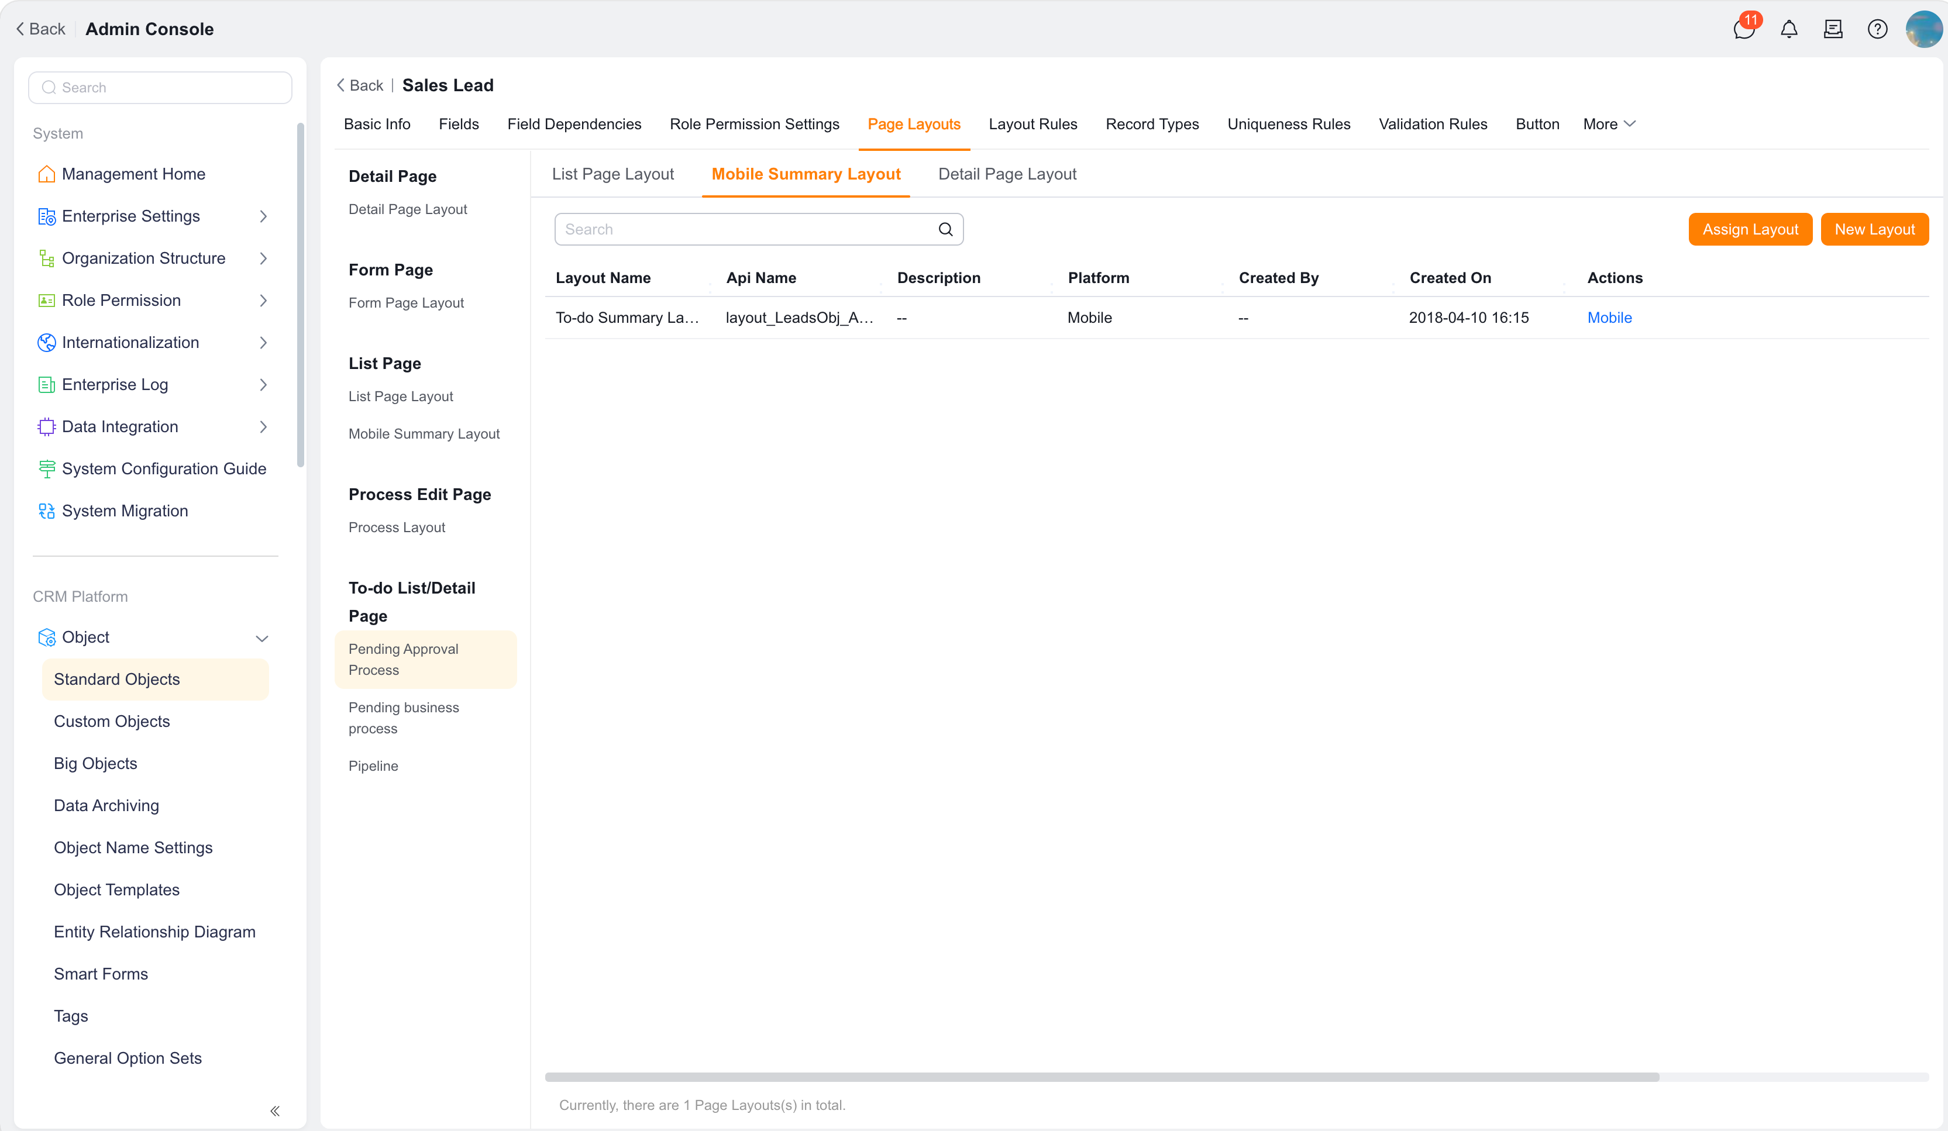Focus the layout Search input field
Screen dimensions: 1948x1131
(x=758, y=229)
